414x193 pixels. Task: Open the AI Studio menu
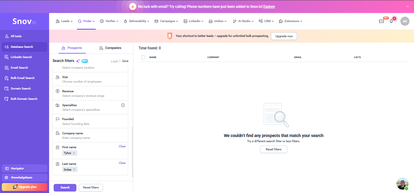(x=243, y=21)
